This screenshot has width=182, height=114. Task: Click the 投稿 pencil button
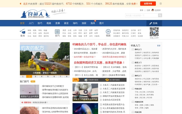point(153,23)
